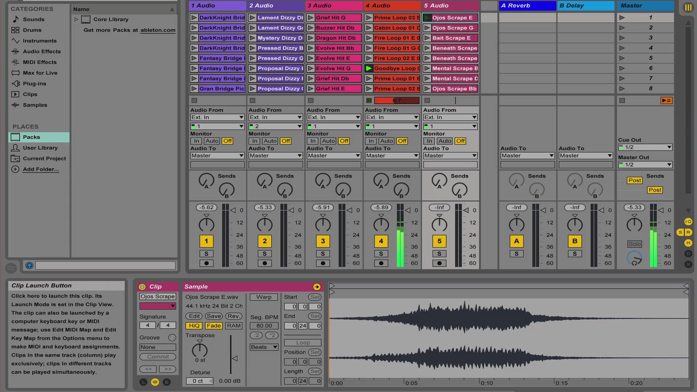The width and height of the screenshot is (697, 392).
Task: Click Add Folder... in Places
Action: [41, 169]
